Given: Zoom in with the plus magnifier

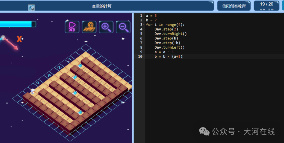Looking at the screenshot, I should 106,27.
